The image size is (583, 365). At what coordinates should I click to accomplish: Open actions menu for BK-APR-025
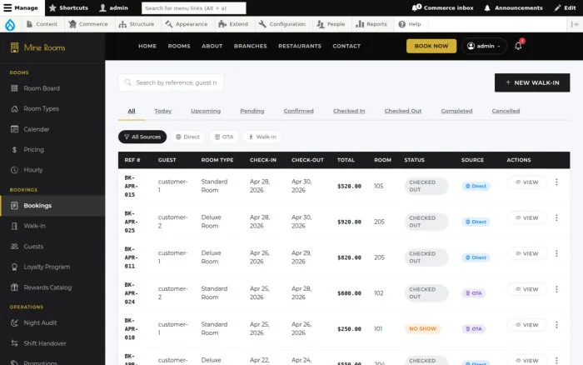coord(556,217)
